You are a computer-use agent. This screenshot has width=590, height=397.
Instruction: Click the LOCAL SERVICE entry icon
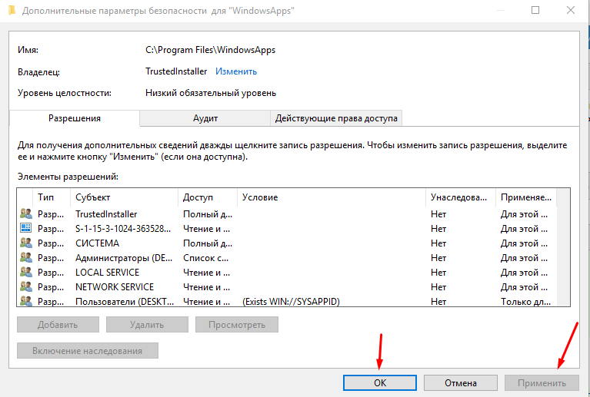(26, 273)
